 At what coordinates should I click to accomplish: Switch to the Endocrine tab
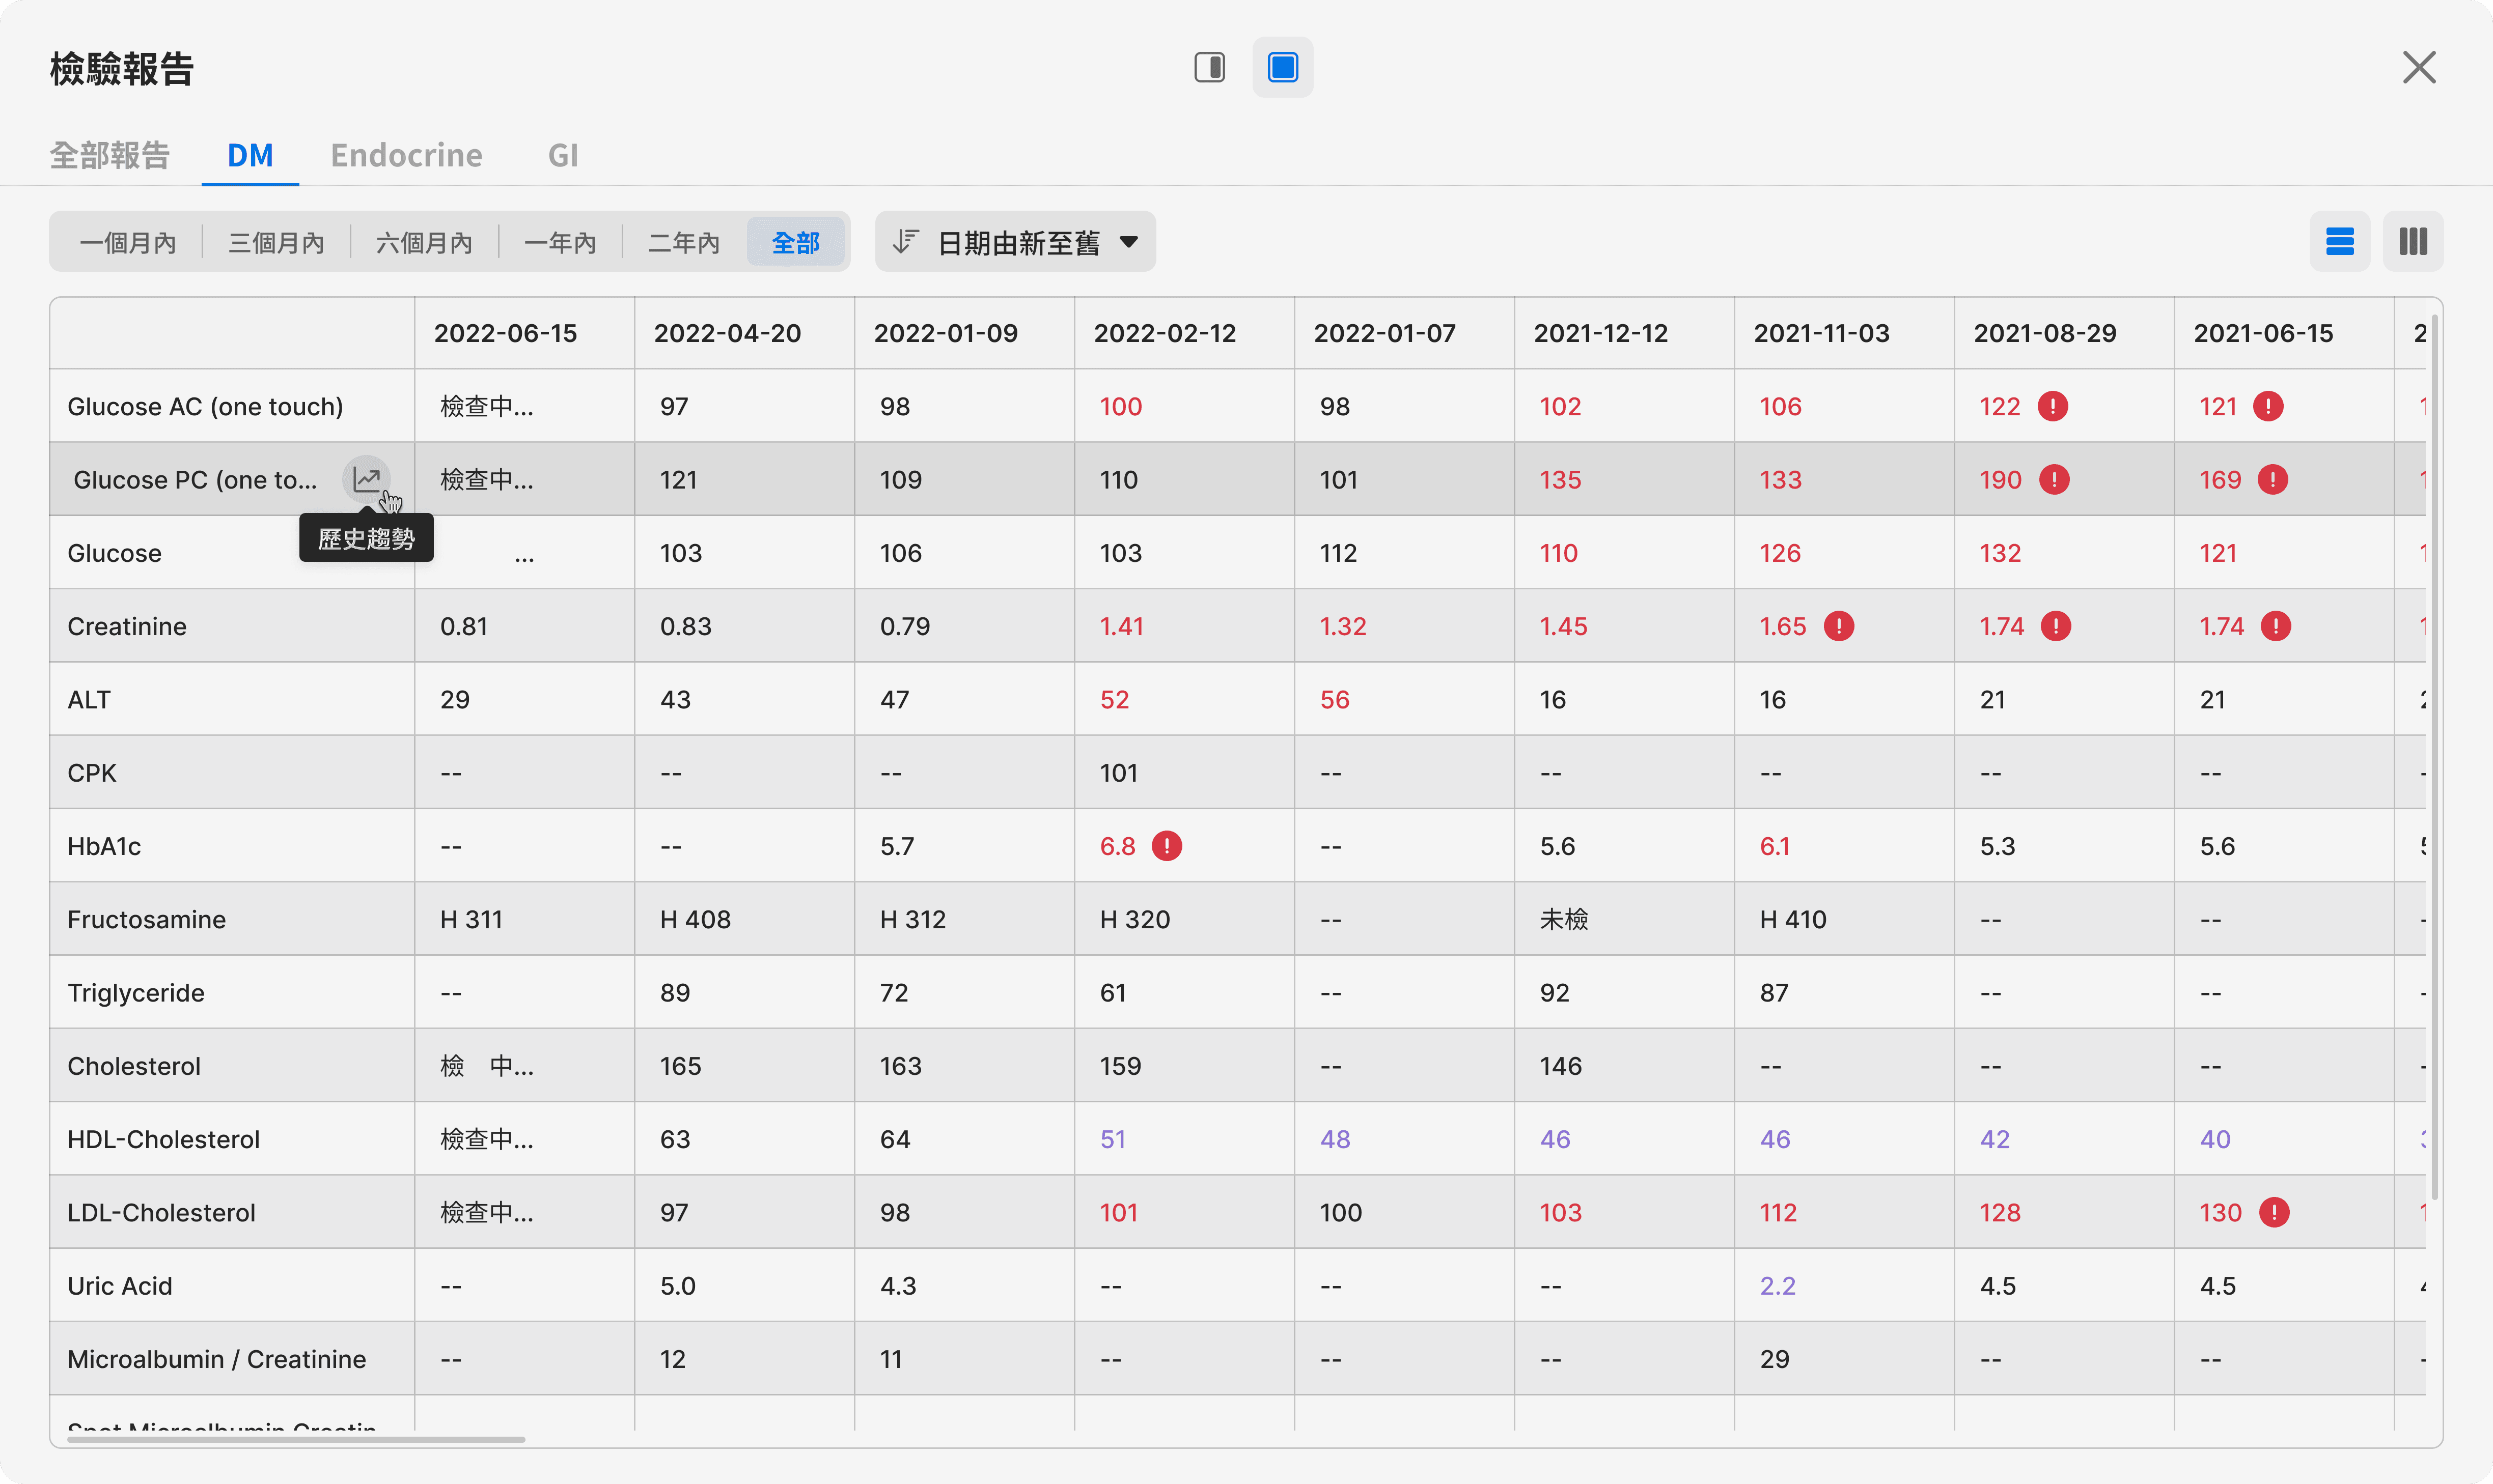coord(406,155)
